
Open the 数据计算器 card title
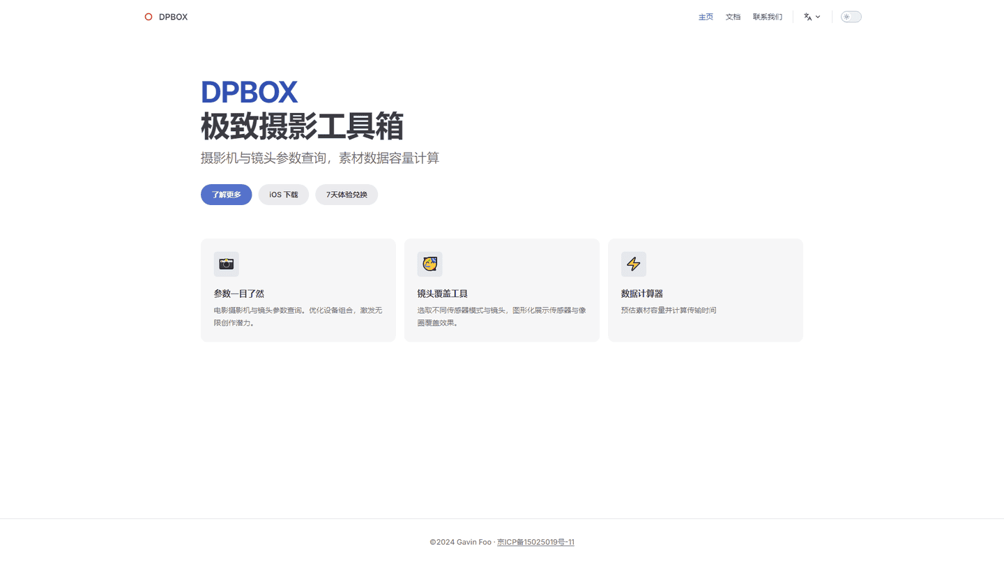click(x=642, y=294)
